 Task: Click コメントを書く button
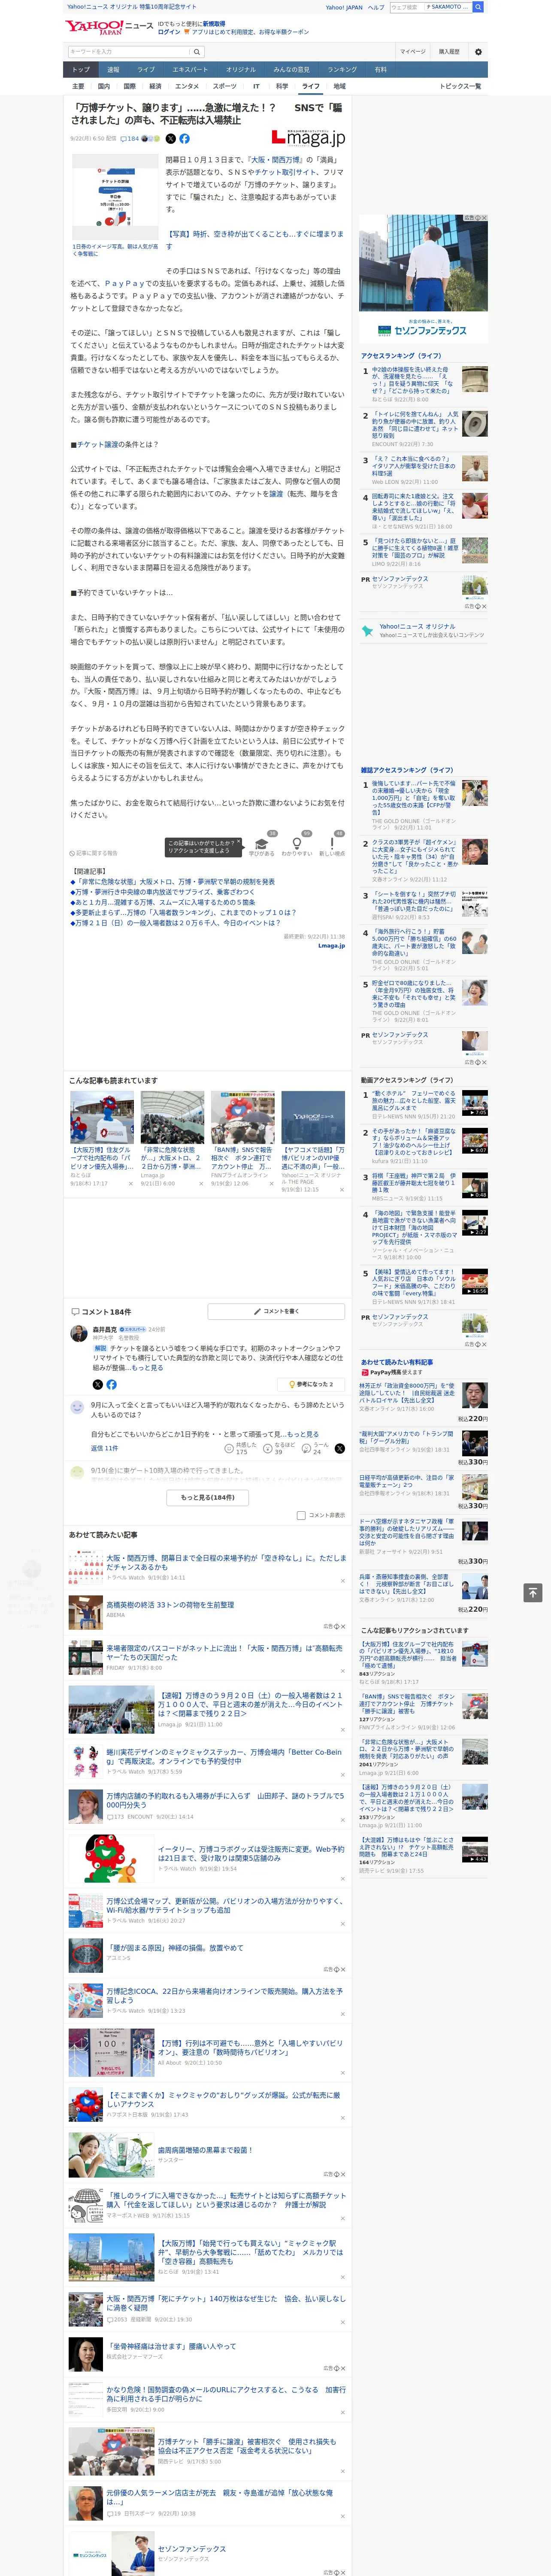click(x=276, y=1311)
